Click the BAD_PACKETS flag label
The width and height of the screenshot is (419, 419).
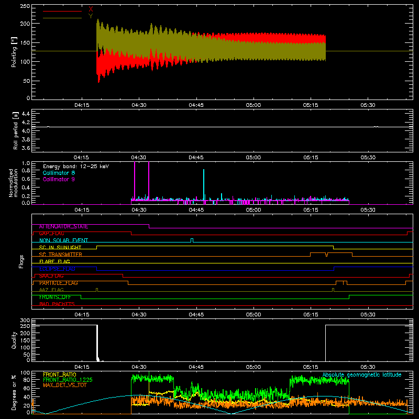coord(57,304)
